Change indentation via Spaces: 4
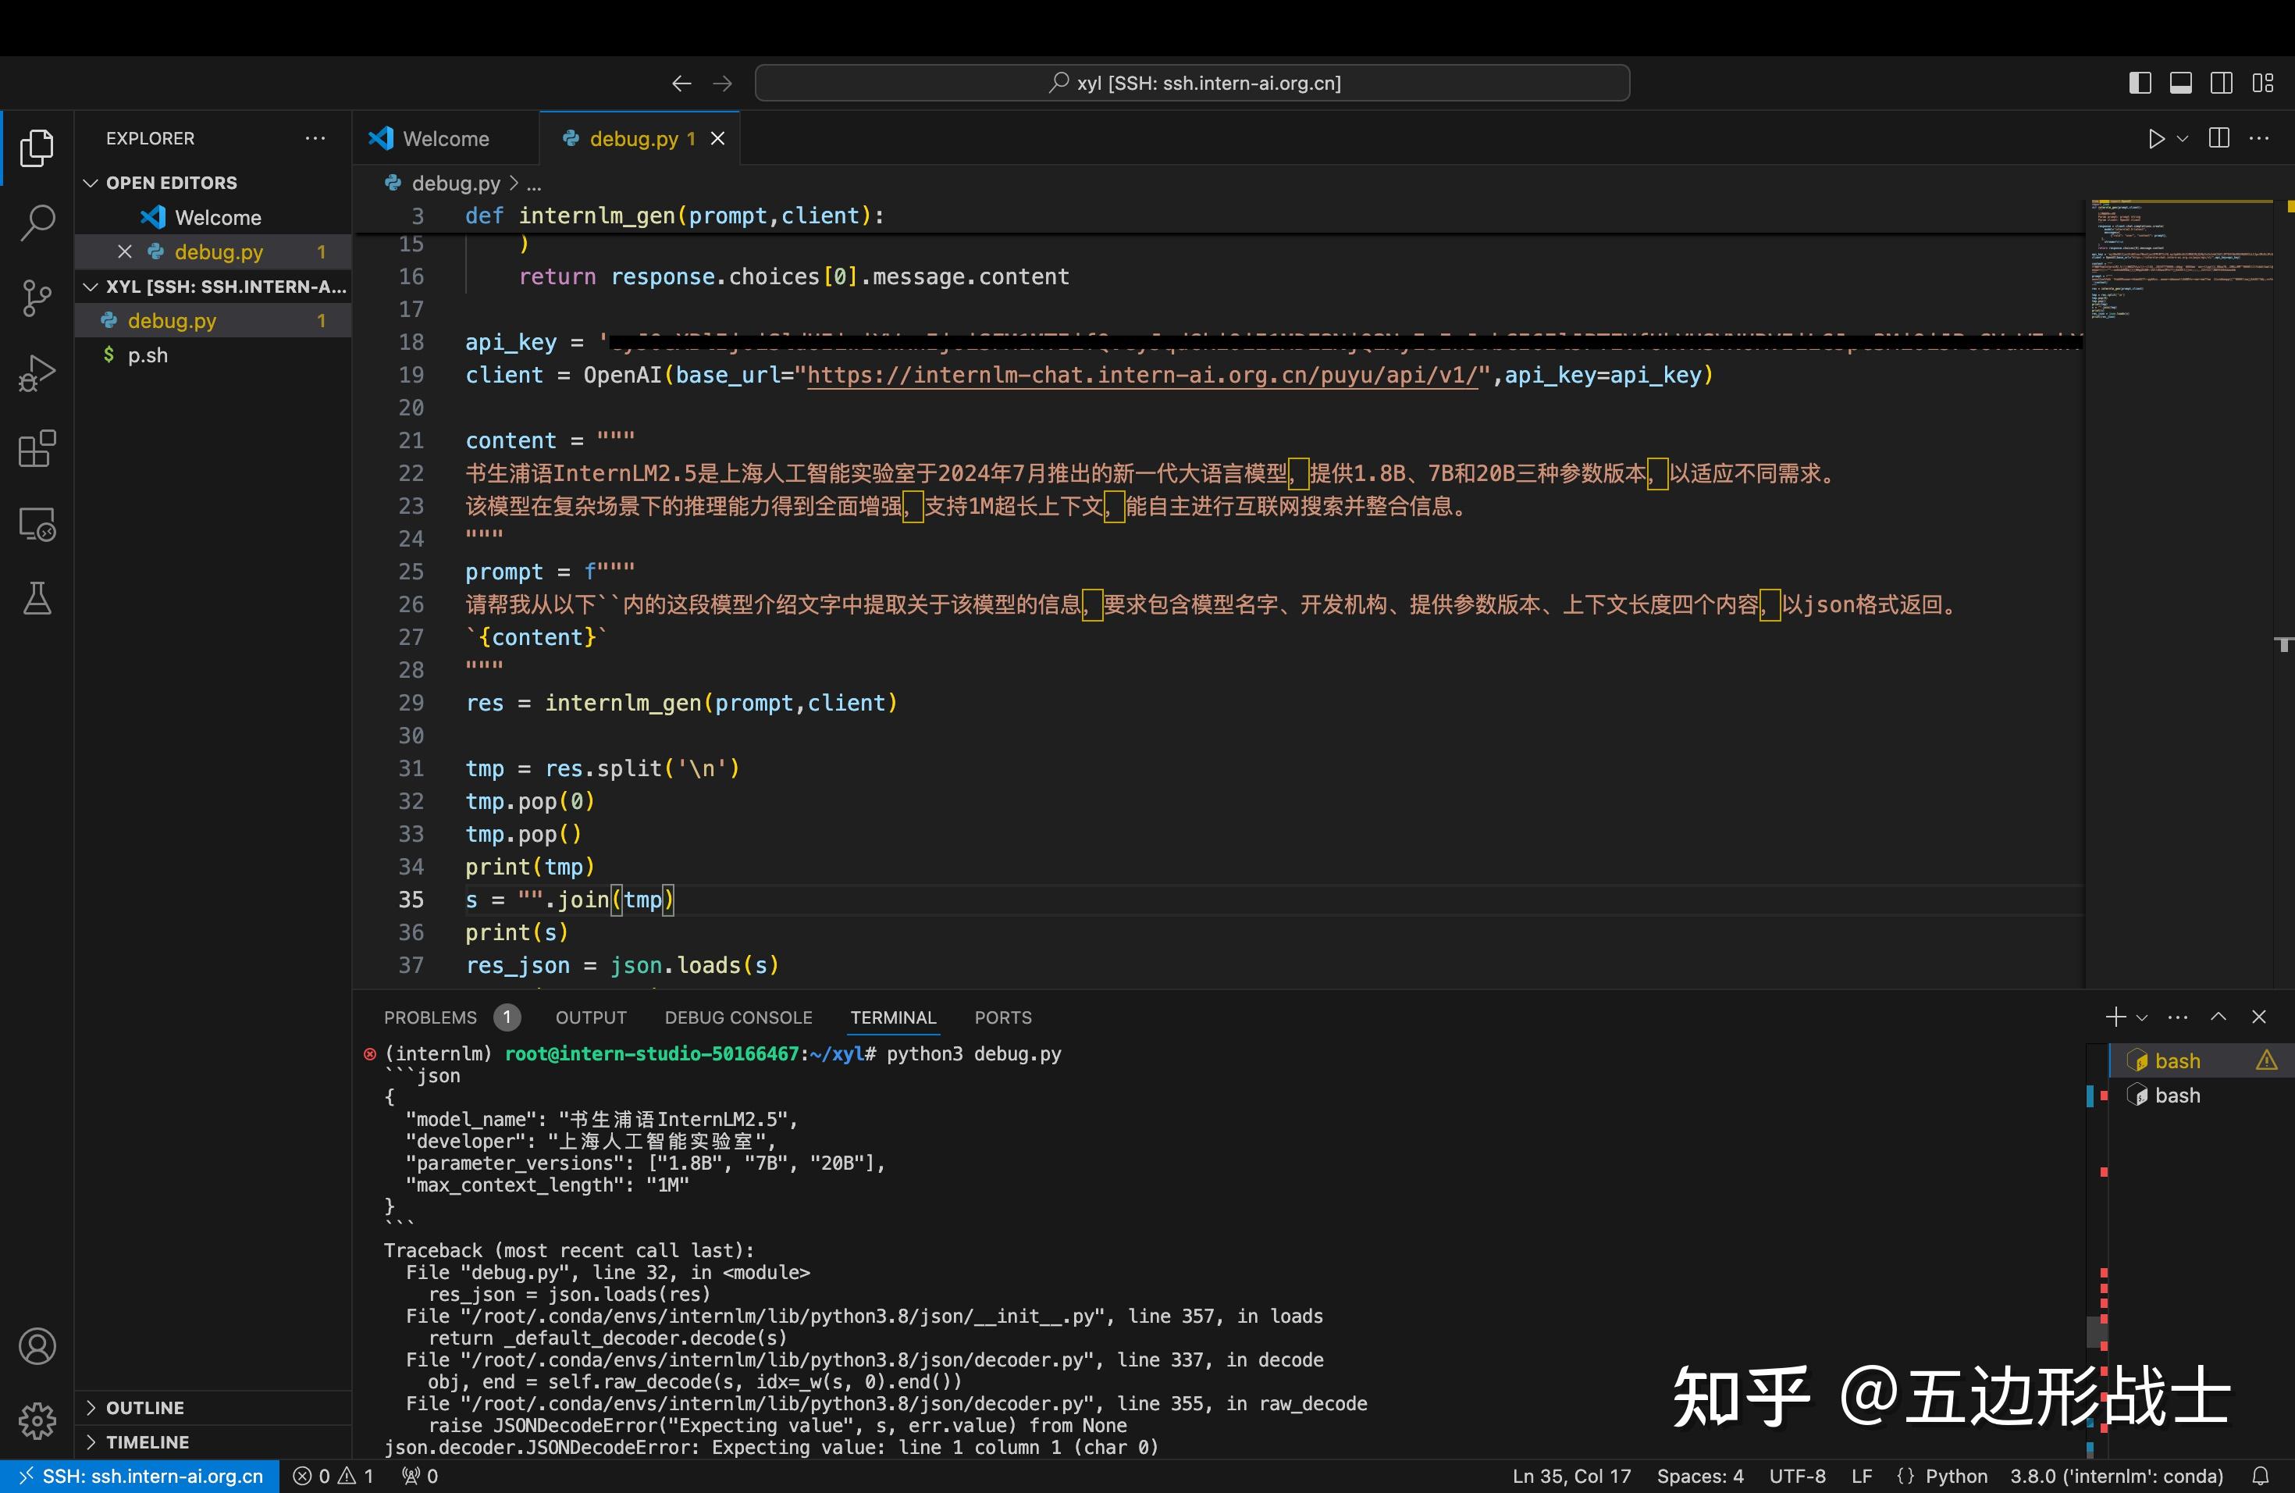 [x=1700, y=1476]
